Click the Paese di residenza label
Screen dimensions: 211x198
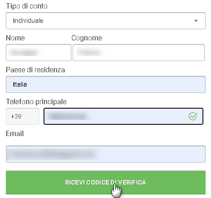coord(35,70)
